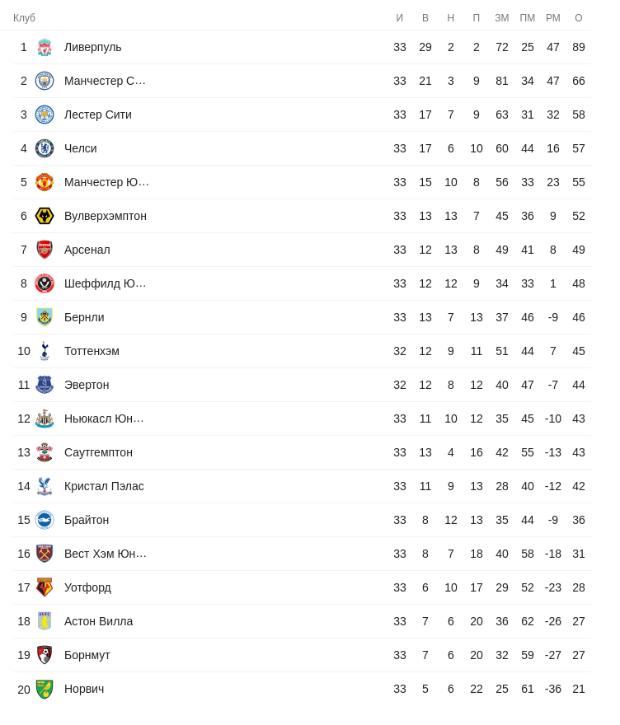Screen dimensions: 620x725
Task: Click the РМ goal difference header
Action: pyautogui.click(x=553, y=18)
